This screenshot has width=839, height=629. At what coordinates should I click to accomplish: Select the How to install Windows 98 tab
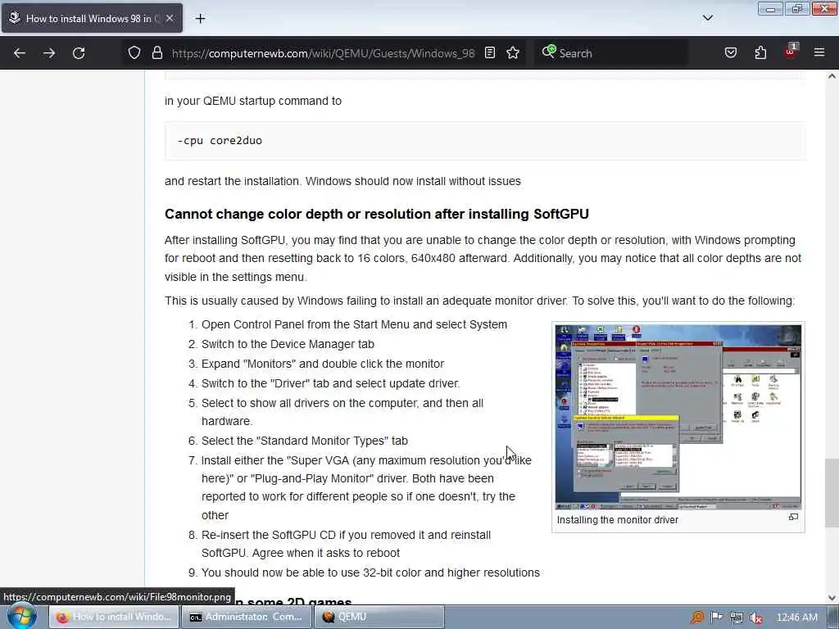coord(92,18)
